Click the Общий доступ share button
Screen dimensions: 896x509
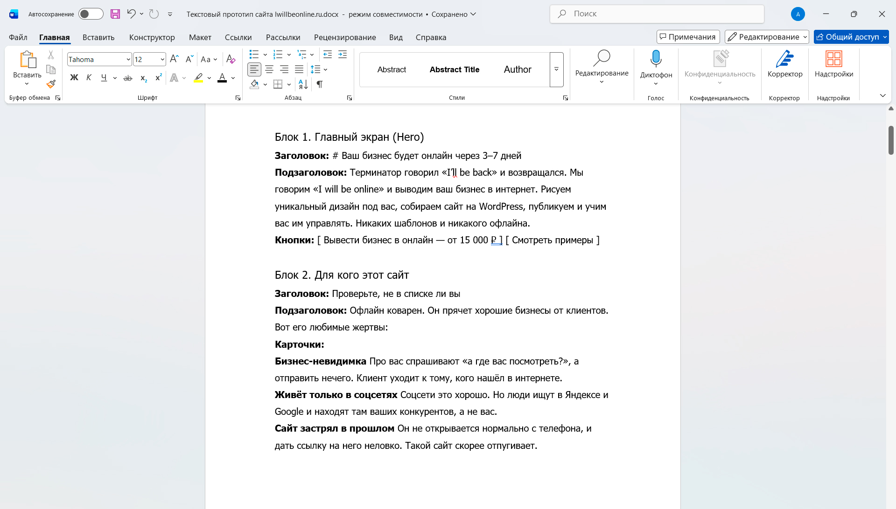coord(848,37)
